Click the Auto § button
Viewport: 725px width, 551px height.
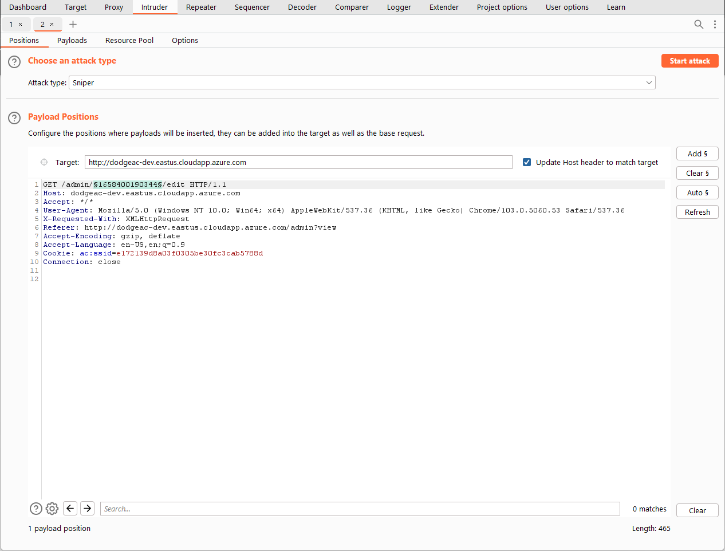pos(697,192)
